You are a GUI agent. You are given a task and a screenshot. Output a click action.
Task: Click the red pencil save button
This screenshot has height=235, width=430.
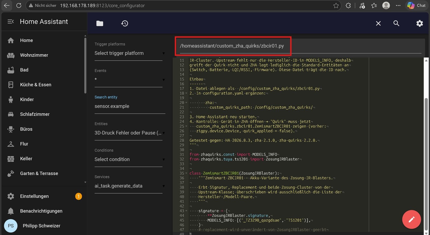[x=411, y=219]
